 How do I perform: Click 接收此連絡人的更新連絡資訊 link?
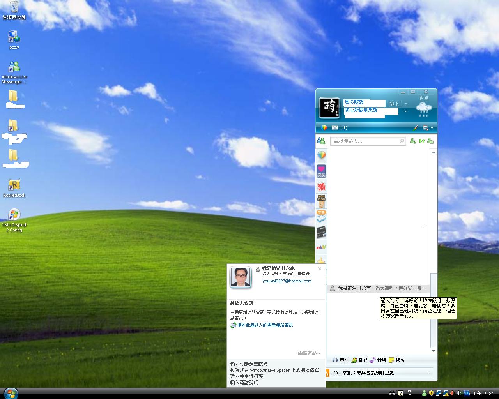265,325
